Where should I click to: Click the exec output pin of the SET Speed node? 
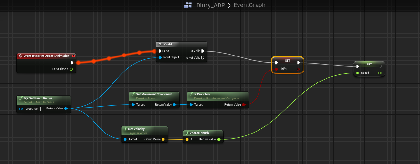[380, 66]
